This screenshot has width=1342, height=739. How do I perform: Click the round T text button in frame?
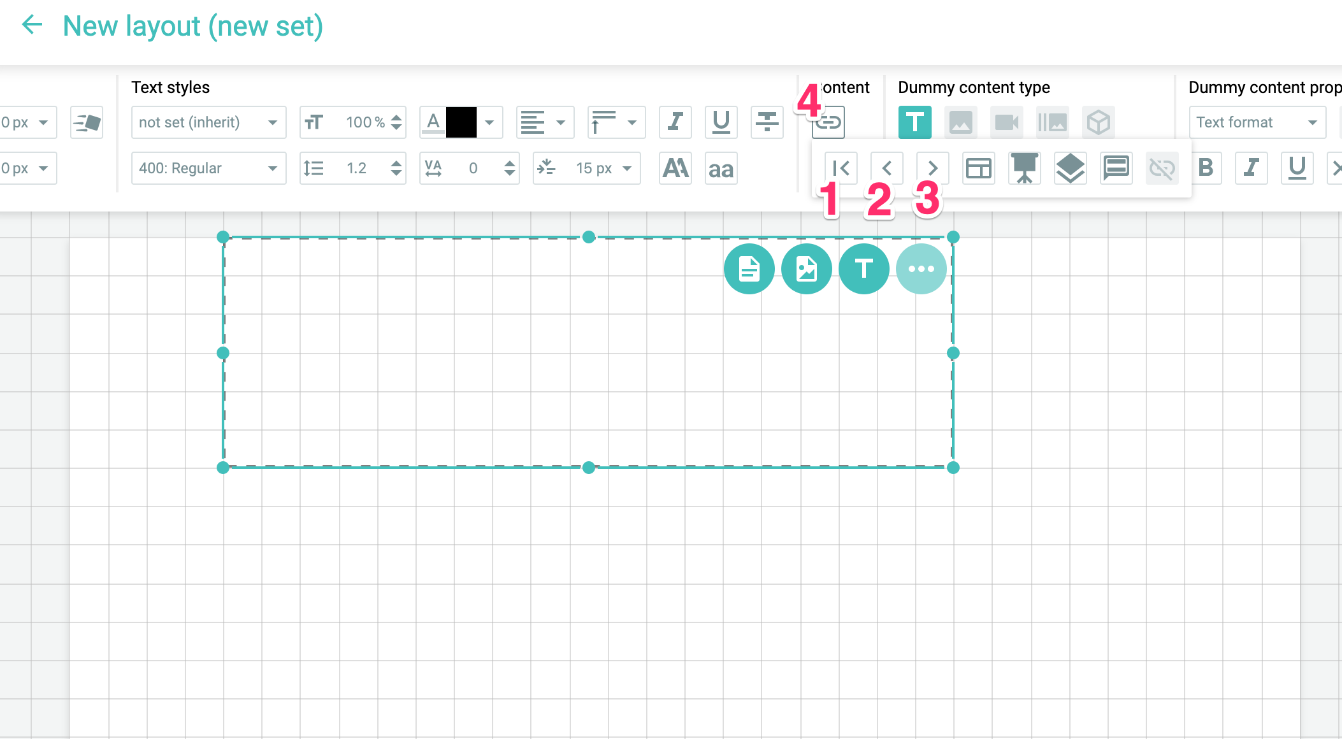(x=863, y=269)
